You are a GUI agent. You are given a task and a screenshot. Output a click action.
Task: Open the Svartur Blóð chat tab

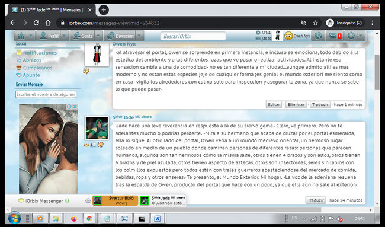tap(115, 200)
